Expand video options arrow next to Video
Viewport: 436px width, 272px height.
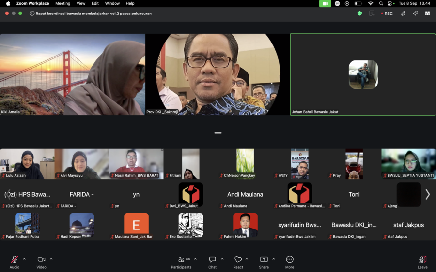point(51,259)
